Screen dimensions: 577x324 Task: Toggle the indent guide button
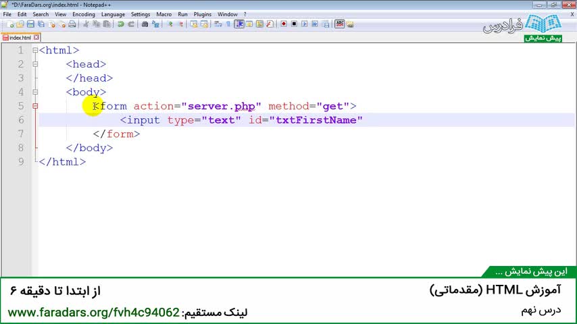tap(239, 24)
